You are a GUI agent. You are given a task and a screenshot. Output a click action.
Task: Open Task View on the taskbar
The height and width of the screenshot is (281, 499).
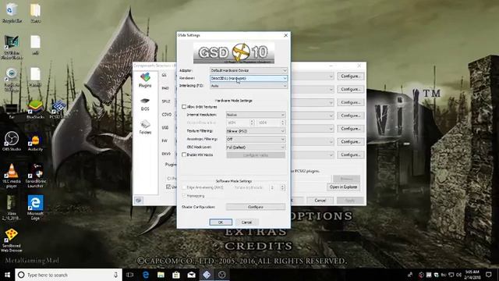[130, 275]
